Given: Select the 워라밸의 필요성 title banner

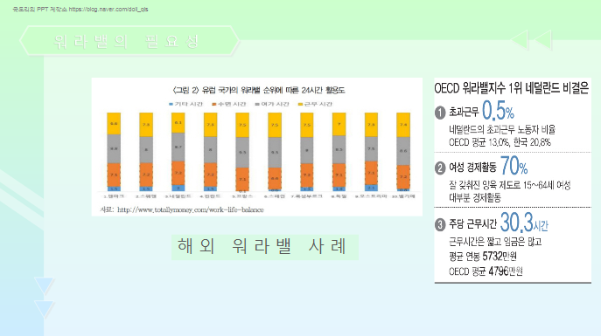Looking at the screenshot, I should coord(129,41).
